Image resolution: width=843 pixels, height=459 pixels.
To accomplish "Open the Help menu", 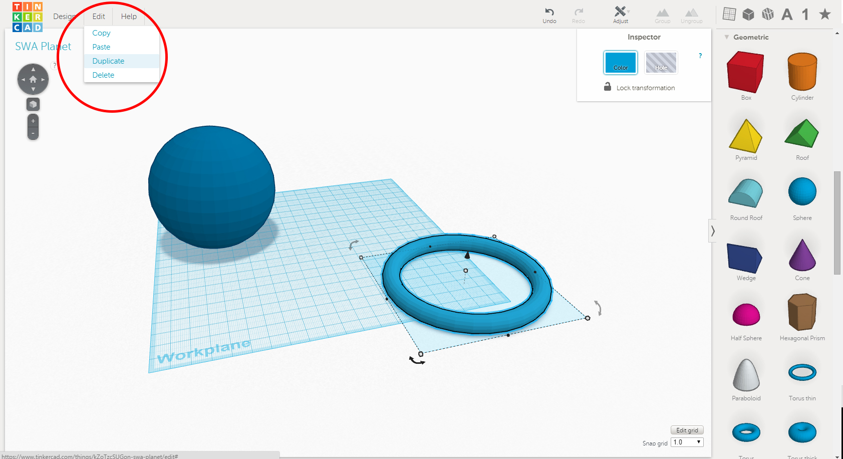I will (129, 17).
